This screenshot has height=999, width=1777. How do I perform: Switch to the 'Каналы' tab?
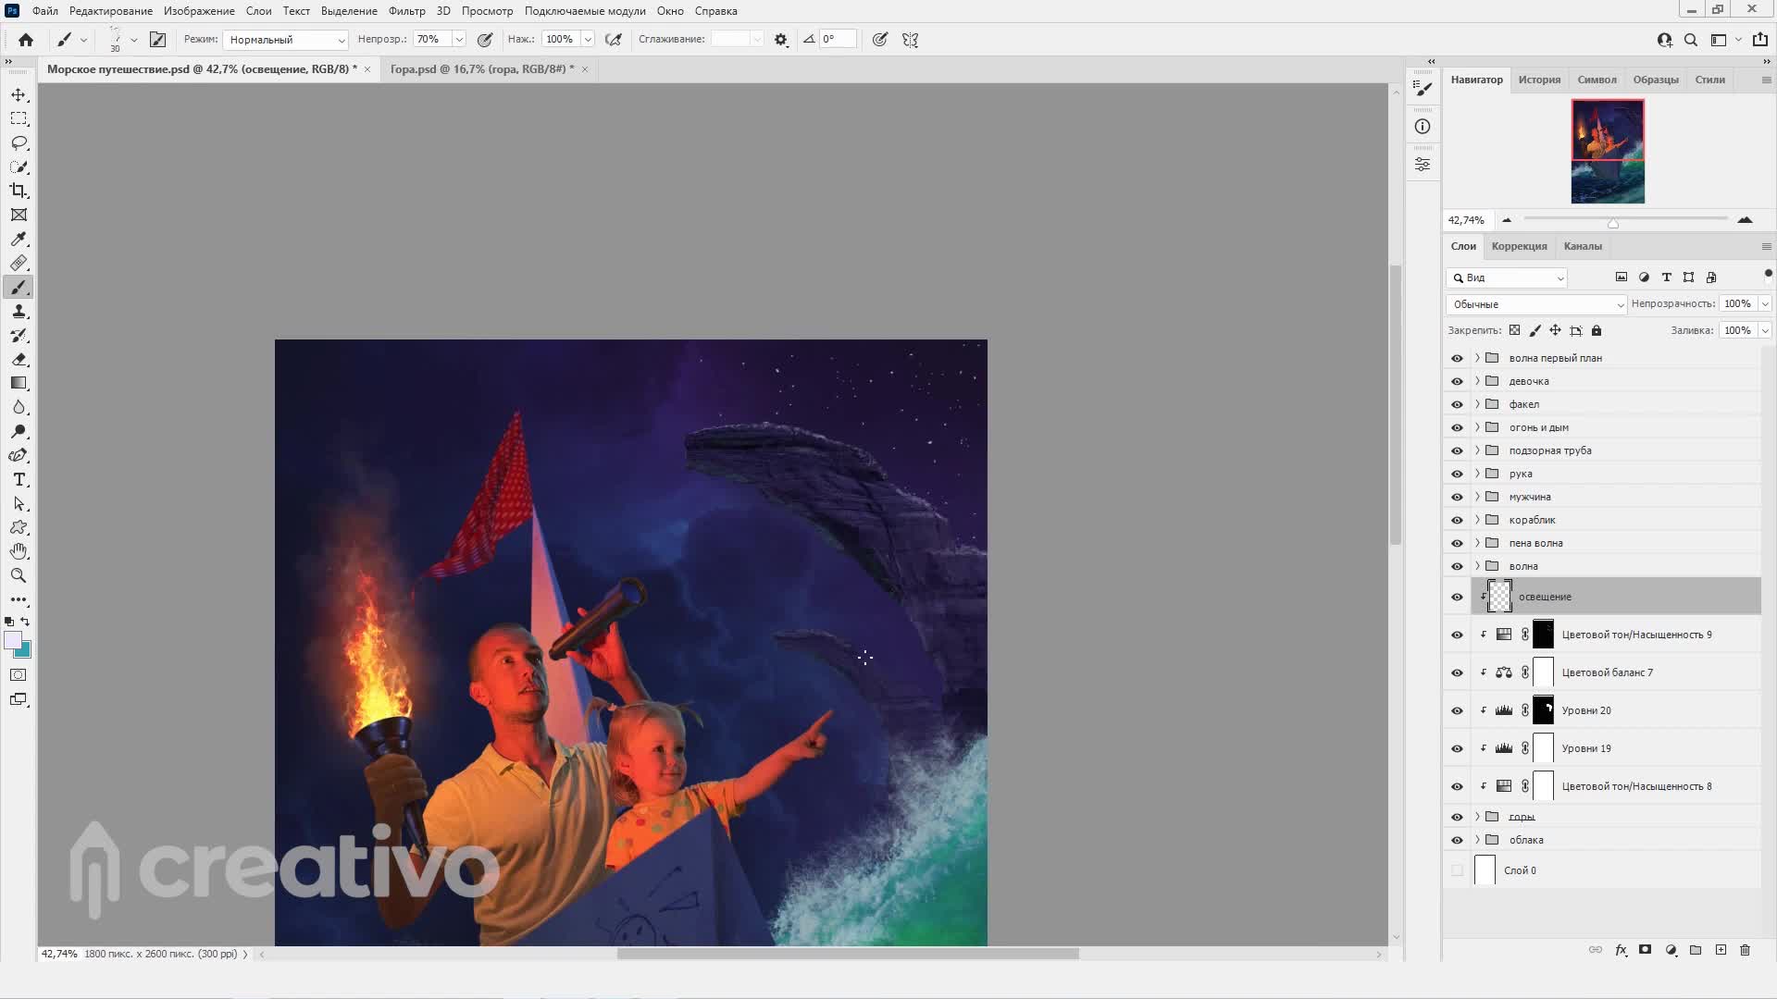pyautogui.click(x=1582, y=246)
